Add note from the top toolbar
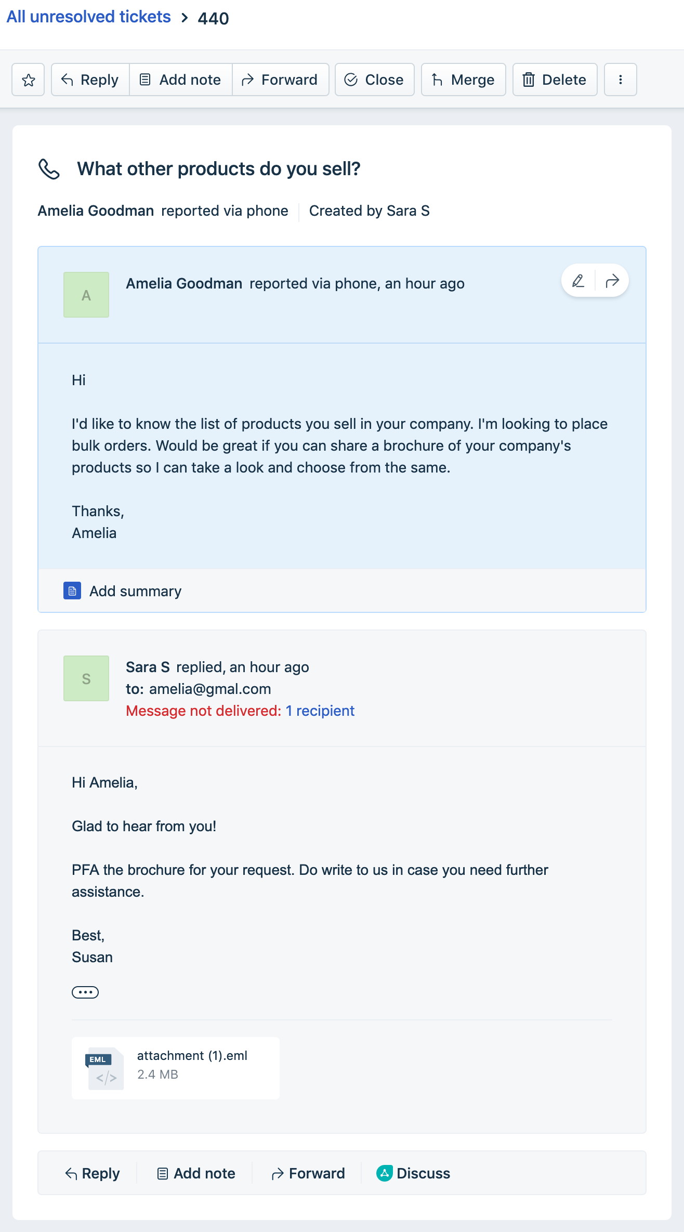 pos(181,80)
